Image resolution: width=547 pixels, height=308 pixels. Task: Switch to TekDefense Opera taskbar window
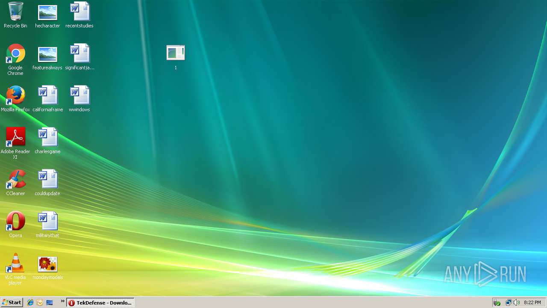click(100, 302)
